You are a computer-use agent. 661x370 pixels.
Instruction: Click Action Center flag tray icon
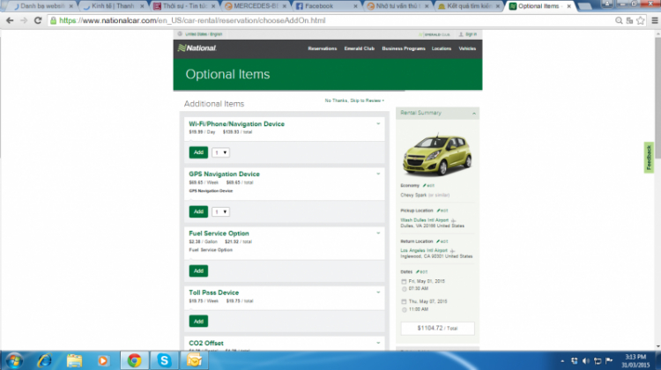(x=609, y=360)
